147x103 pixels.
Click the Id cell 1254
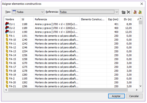pos(24,51)
